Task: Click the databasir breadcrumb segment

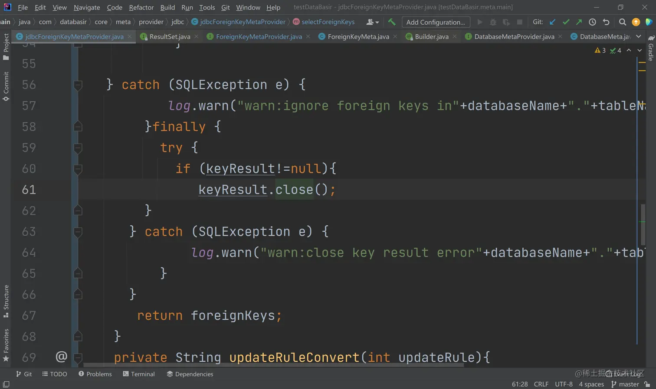Action: 73,22
